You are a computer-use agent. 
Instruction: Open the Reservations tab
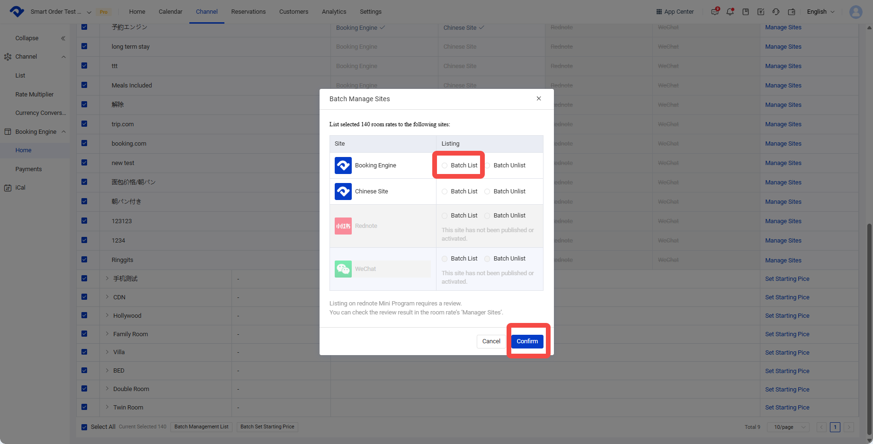[x=249, y=12]
